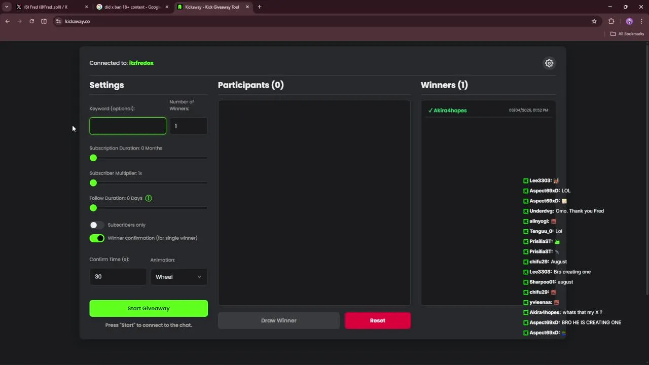Viewport: 649px width, 365px height.
Task: Open the browser extensions menu
Action: tap(611, 21)
